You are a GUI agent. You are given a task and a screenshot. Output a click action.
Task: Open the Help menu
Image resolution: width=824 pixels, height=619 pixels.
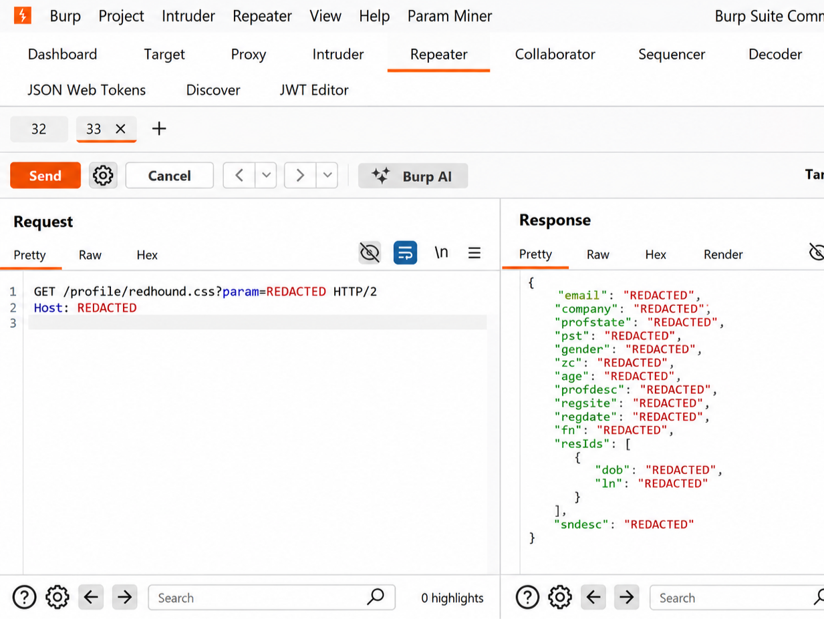click(x=374, y=16)
